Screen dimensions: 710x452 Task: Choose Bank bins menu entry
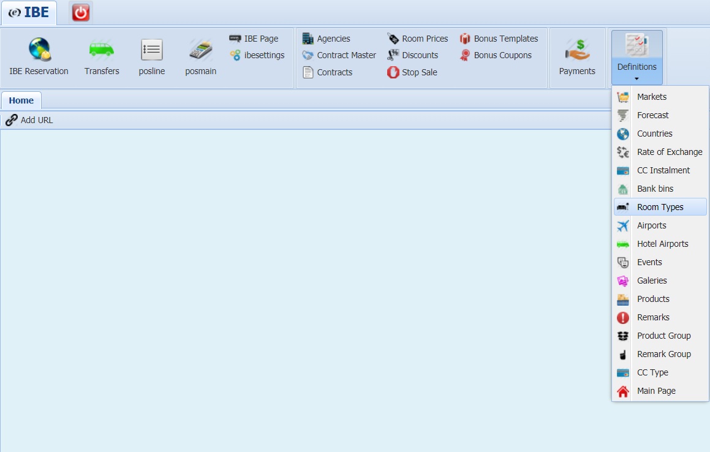tap(660, 189)
